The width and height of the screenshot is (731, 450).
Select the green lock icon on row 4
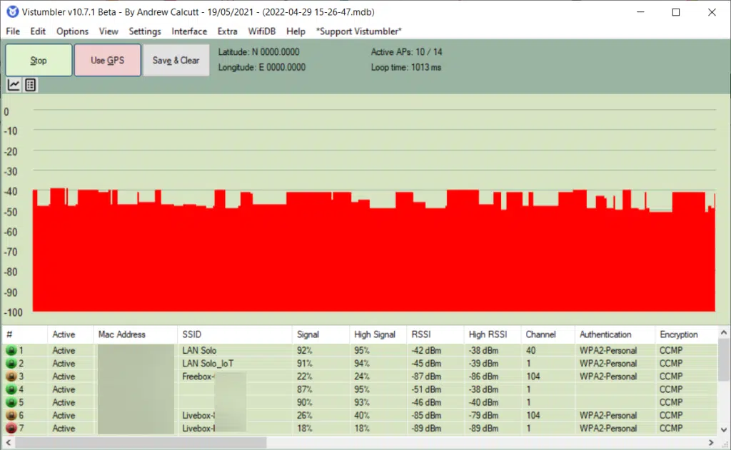point(11,389)
